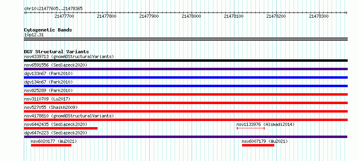Click the red nsv527055 variant bar
This screenshot has width=359, height=161.
[186, 111]
